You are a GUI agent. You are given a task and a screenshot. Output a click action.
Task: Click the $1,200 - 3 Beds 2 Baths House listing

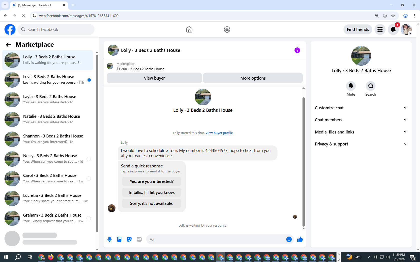[x=140, y=69]
